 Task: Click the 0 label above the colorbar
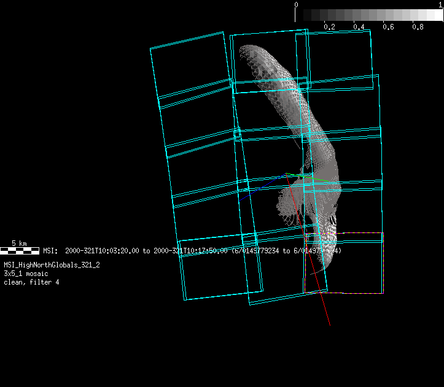(x=297, y=4)
